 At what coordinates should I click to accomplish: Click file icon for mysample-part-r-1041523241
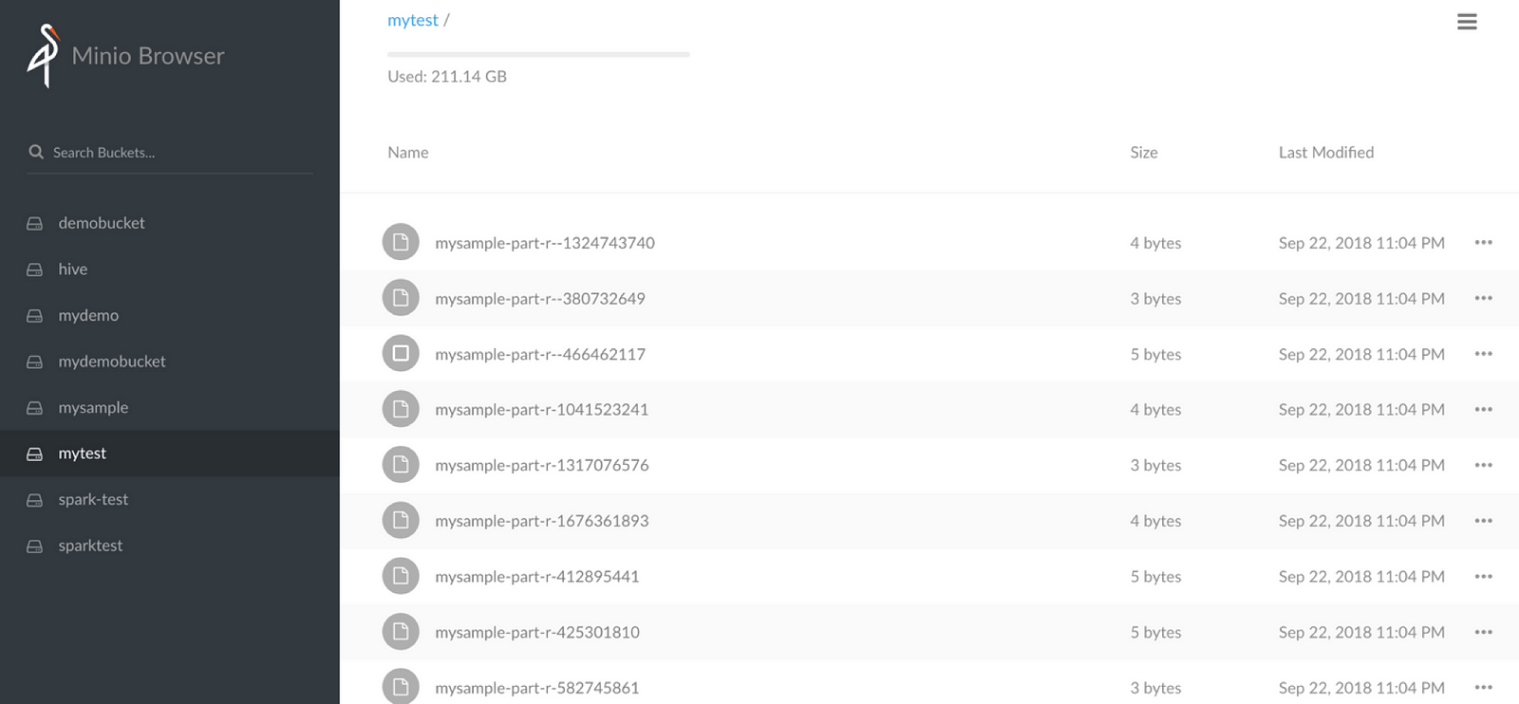(401, 410)
